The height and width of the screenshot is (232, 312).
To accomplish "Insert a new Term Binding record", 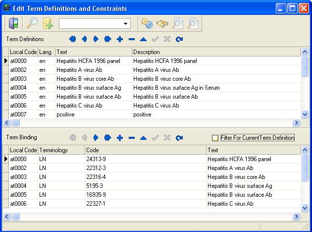I will [x=120, y=138].
